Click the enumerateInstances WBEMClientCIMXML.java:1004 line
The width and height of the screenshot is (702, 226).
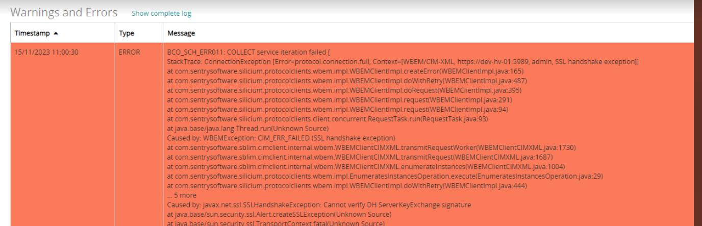click(366, 166)
